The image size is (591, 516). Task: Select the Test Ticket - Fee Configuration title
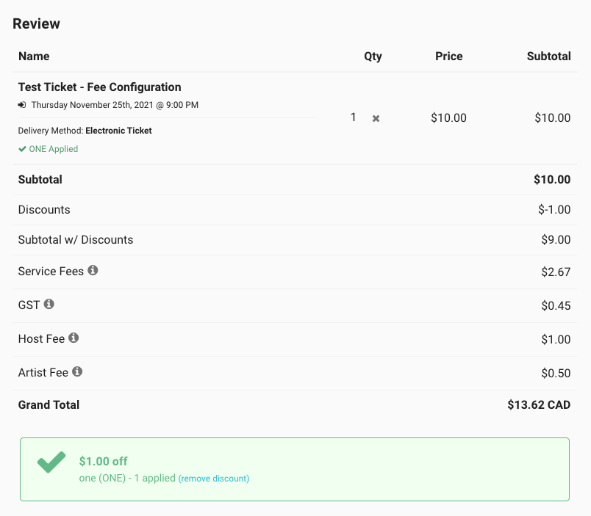[99, 87]
